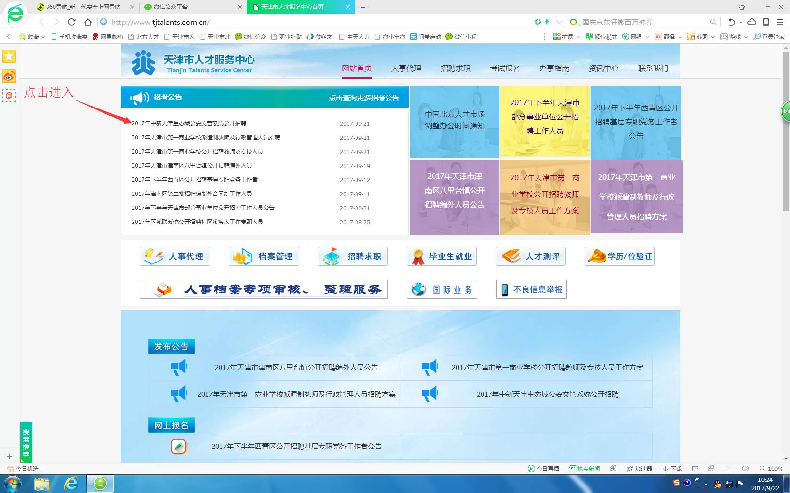Viewport: 790px width, 493px height.
Task: Open the favorites star sidebar icon
Action: click(9, 56)
